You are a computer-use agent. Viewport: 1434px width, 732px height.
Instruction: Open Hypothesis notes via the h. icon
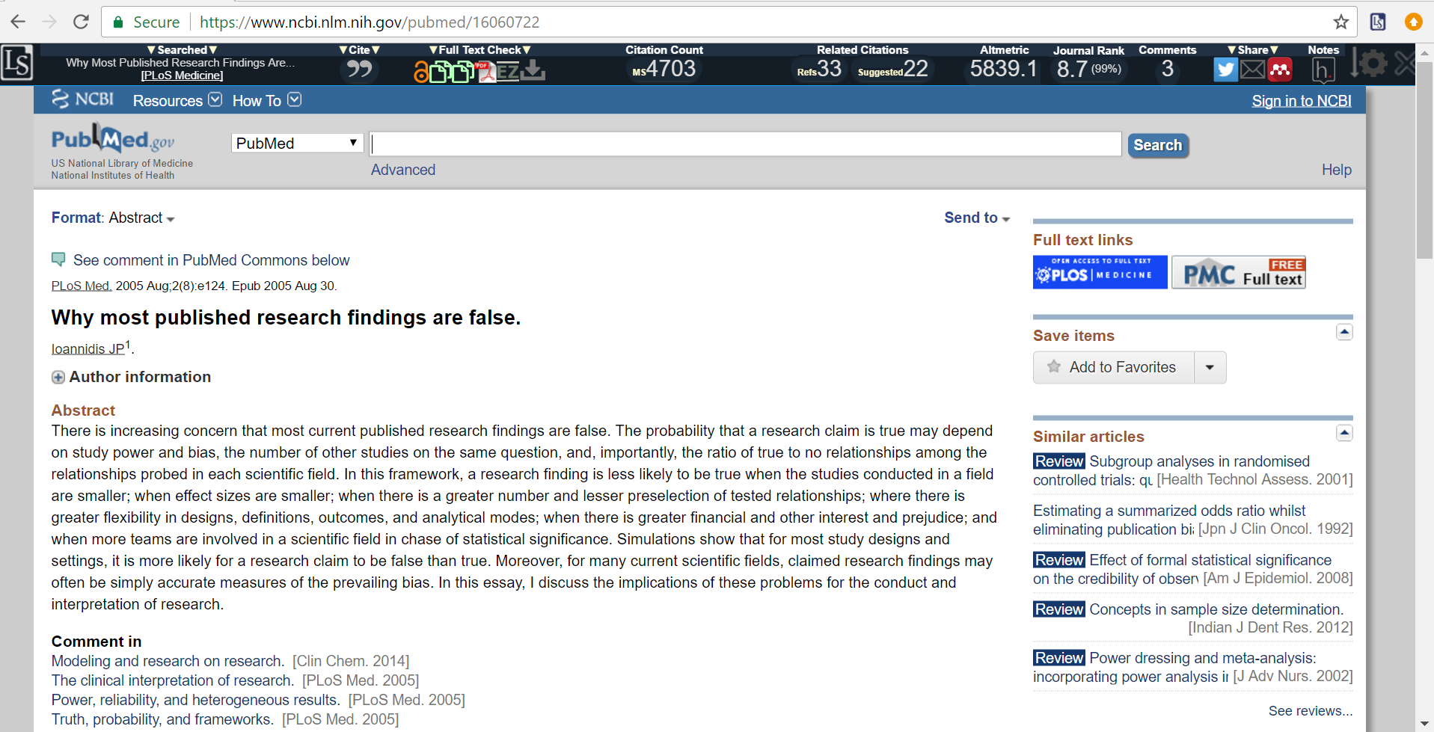click(1323, 69)
